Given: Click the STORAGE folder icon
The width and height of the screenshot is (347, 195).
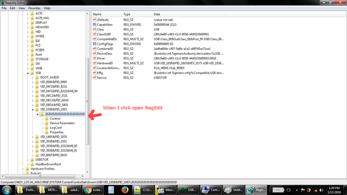Looking at the screenshot, I should [32, 59].
